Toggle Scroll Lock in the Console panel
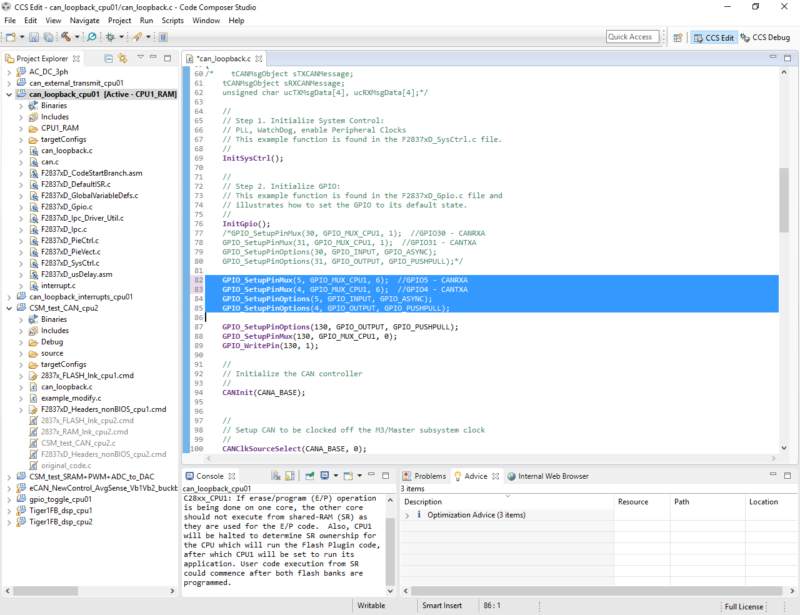Viewport: 800px width, 615px height. 290,476
